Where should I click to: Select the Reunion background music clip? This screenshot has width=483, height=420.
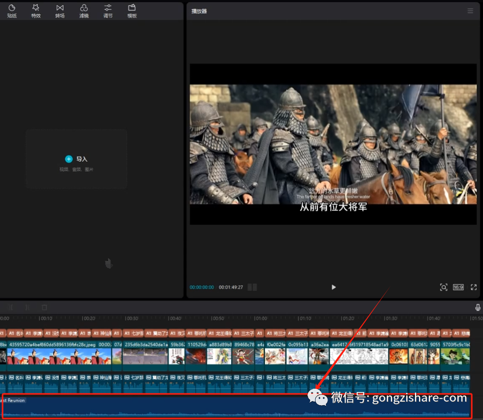236,407
